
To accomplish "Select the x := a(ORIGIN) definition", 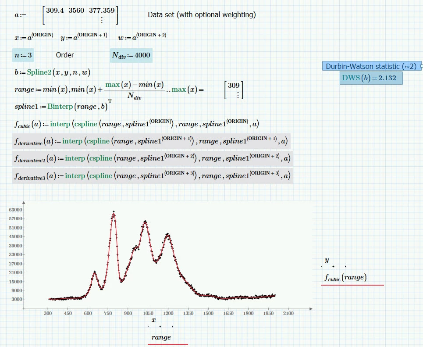I will [x=34, y=37].
